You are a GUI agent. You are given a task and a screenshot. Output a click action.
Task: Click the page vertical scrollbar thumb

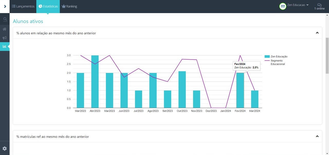click(327, 56)
